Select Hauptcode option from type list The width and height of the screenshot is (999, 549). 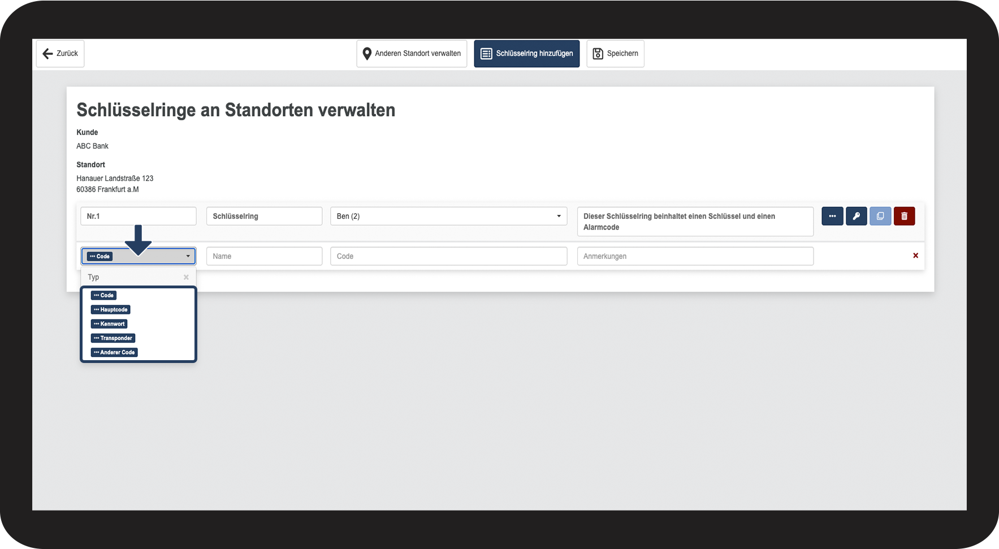[x=111, y=309]
